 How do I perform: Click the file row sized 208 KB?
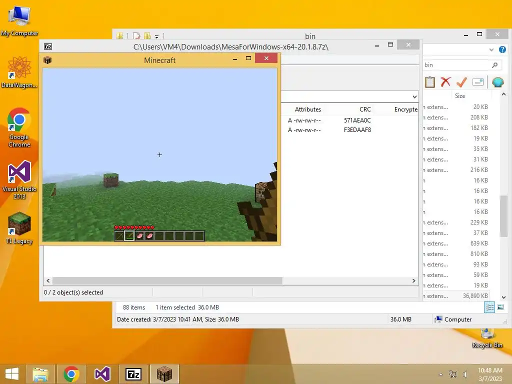(x=455, y=117)
